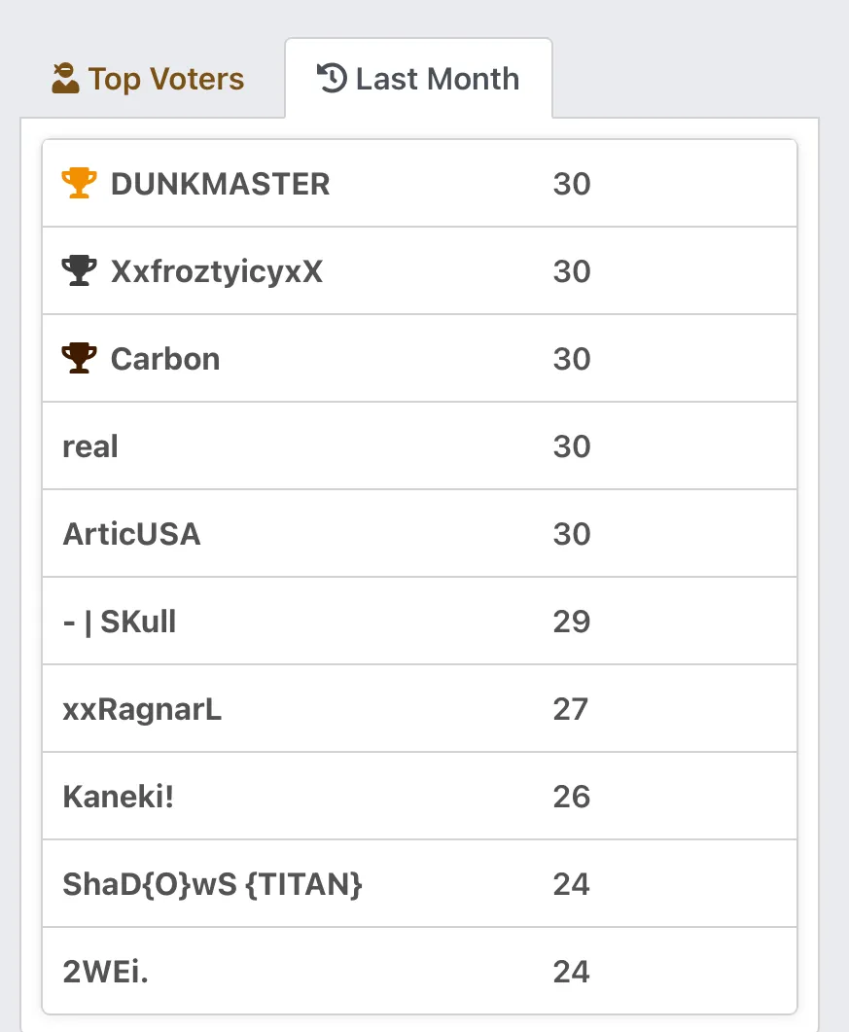Click the 27 vote count for xxRagnarL
849x1032 pixels.
[x=570, y=709]
